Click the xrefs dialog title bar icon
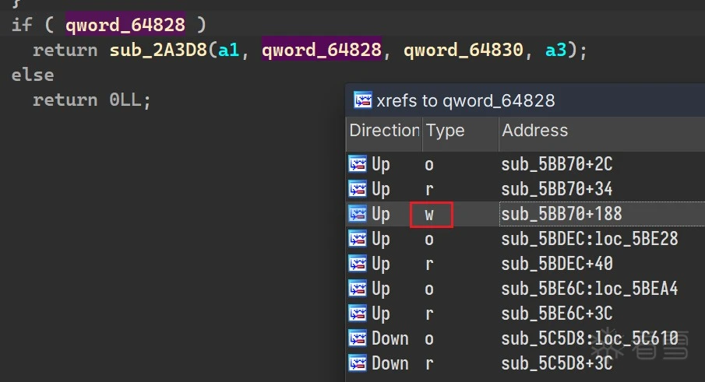 (362, 100)
